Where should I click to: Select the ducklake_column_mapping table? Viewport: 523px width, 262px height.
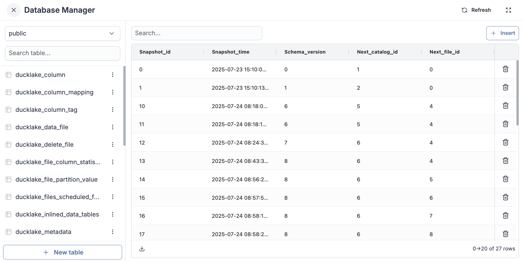(54, 92)
